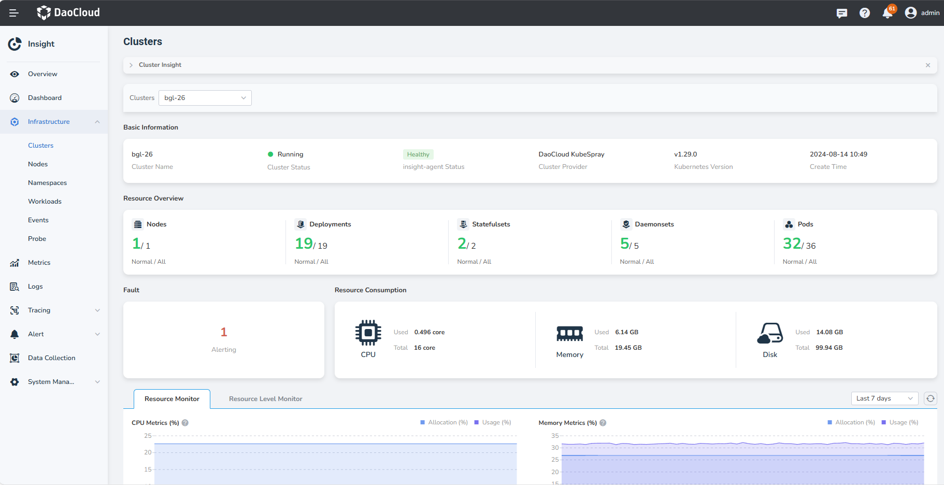
Task: Click the admin user avatar icon
Action: [910, 13]
